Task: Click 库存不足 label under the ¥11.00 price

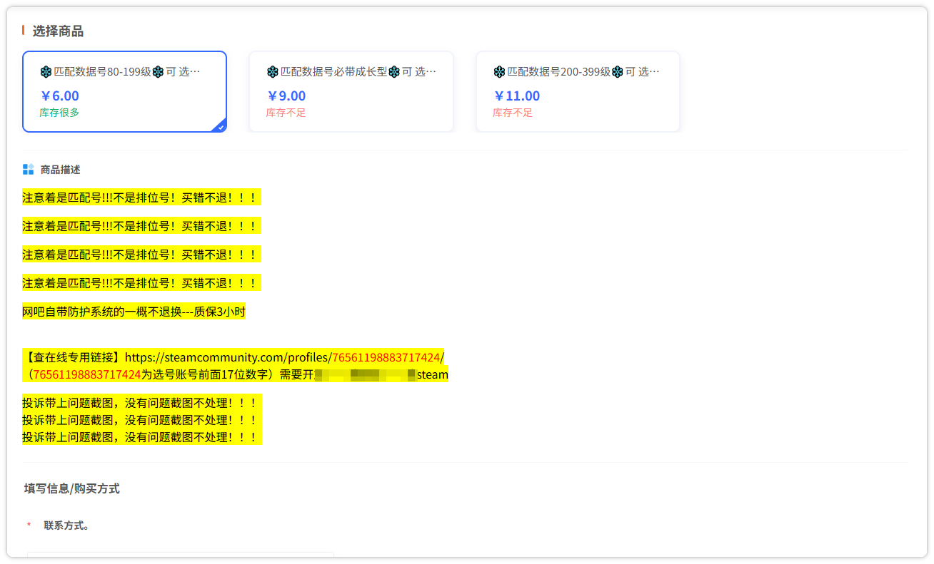Action: coord(512,113)
